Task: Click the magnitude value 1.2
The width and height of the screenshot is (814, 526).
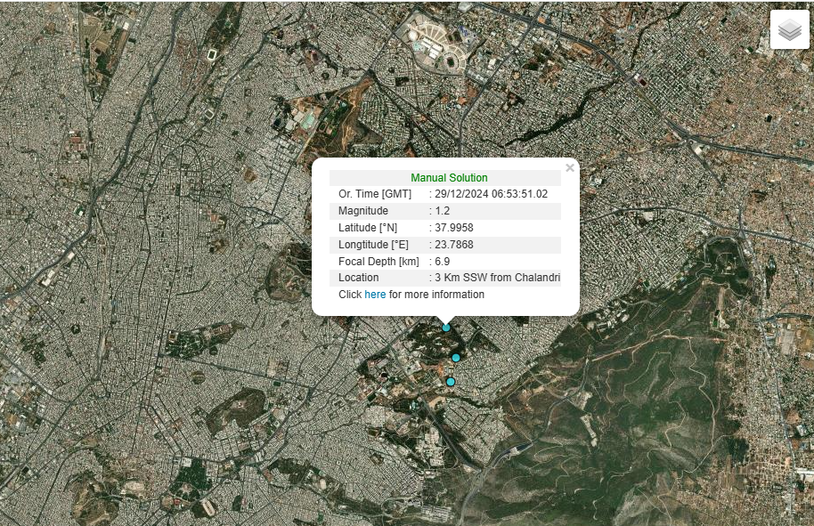Action: [x=443, y=211]
